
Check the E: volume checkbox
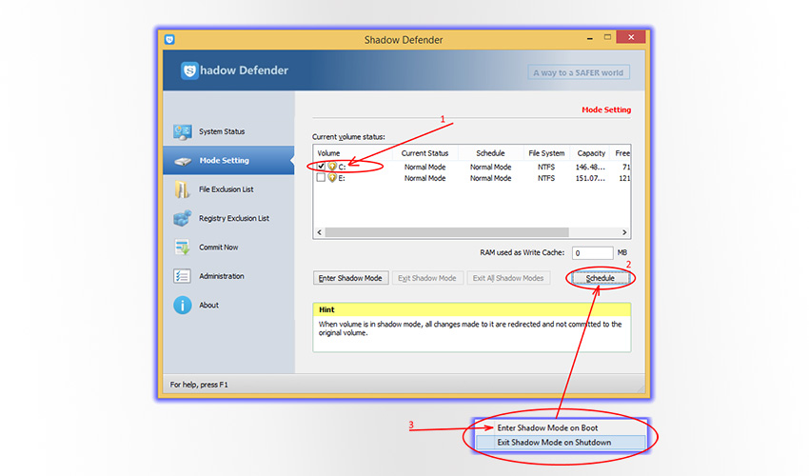[321, 178]
